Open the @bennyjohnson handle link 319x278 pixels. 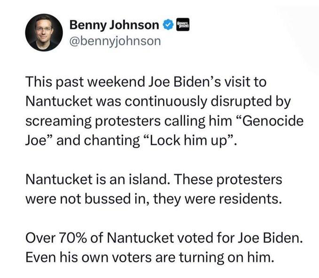pyautogui.click(x=115, y=41)
